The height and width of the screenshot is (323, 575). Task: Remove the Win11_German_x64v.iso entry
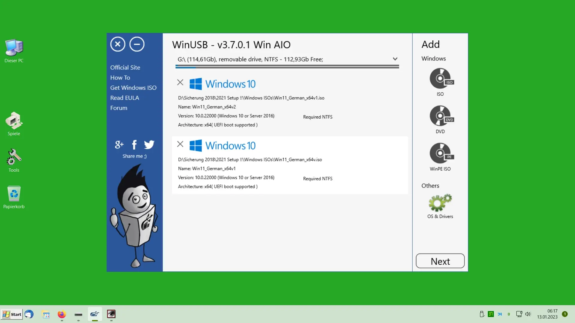tap(180, 144)
